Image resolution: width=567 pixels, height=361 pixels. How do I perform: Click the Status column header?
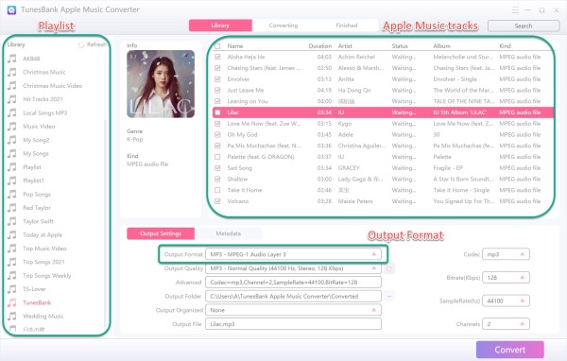tap(400, 46)
